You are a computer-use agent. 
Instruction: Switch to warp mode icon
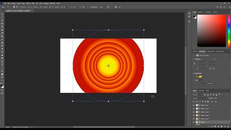click(x=108, y=7)
